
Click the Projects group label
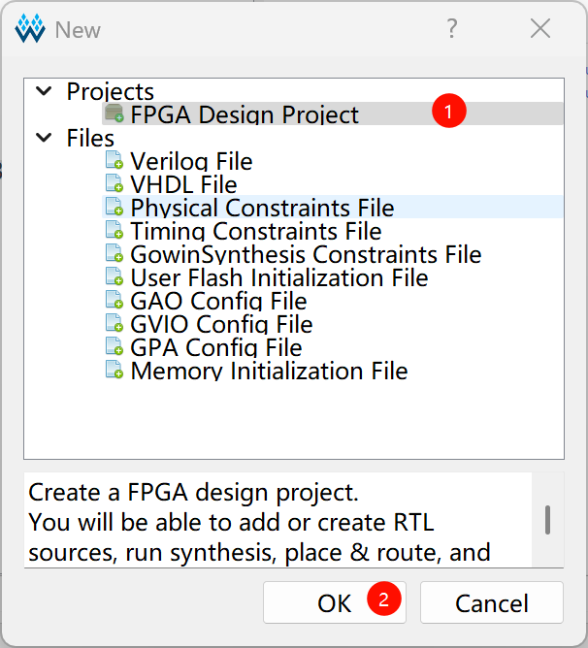click(x=110, y=91)
